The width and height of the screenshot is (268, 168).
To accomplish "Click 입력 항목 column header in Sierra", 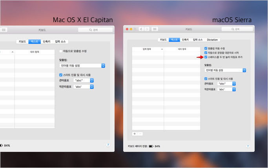I will 148,49.
